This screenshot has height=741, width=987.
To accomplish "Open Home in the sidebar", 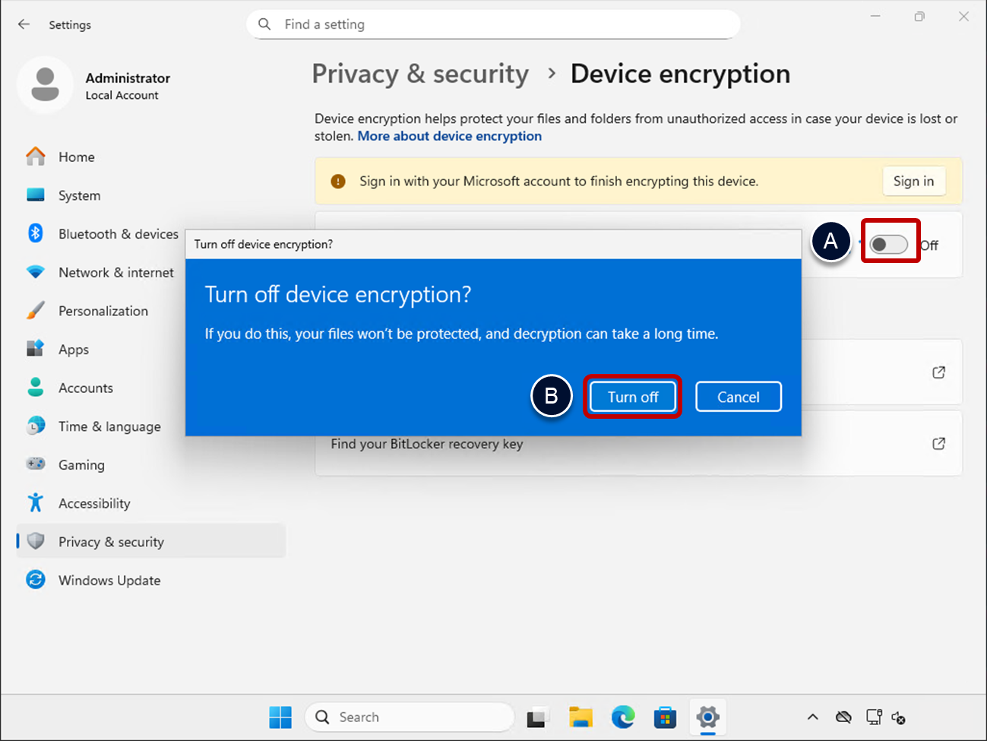I will [76, 157].
